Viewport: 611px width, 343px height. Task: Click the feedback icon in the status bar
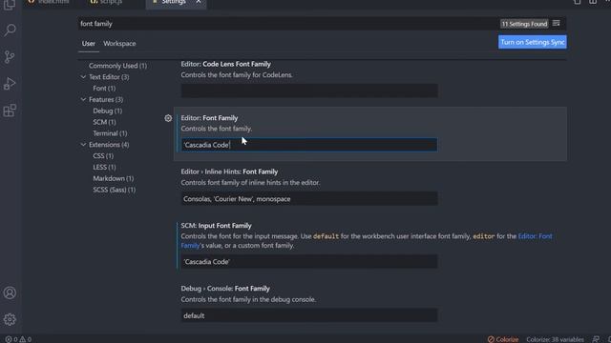pos(596,339)
